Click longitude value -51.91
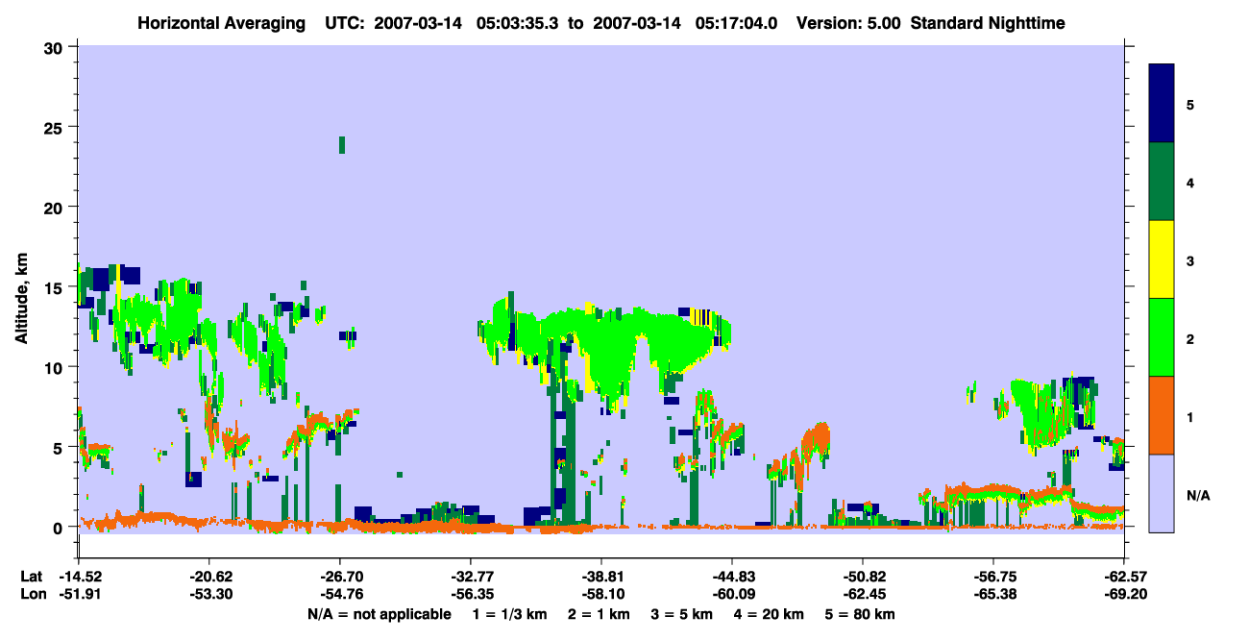This screenshot has width=1249, height=641. [x=79, y=595]
